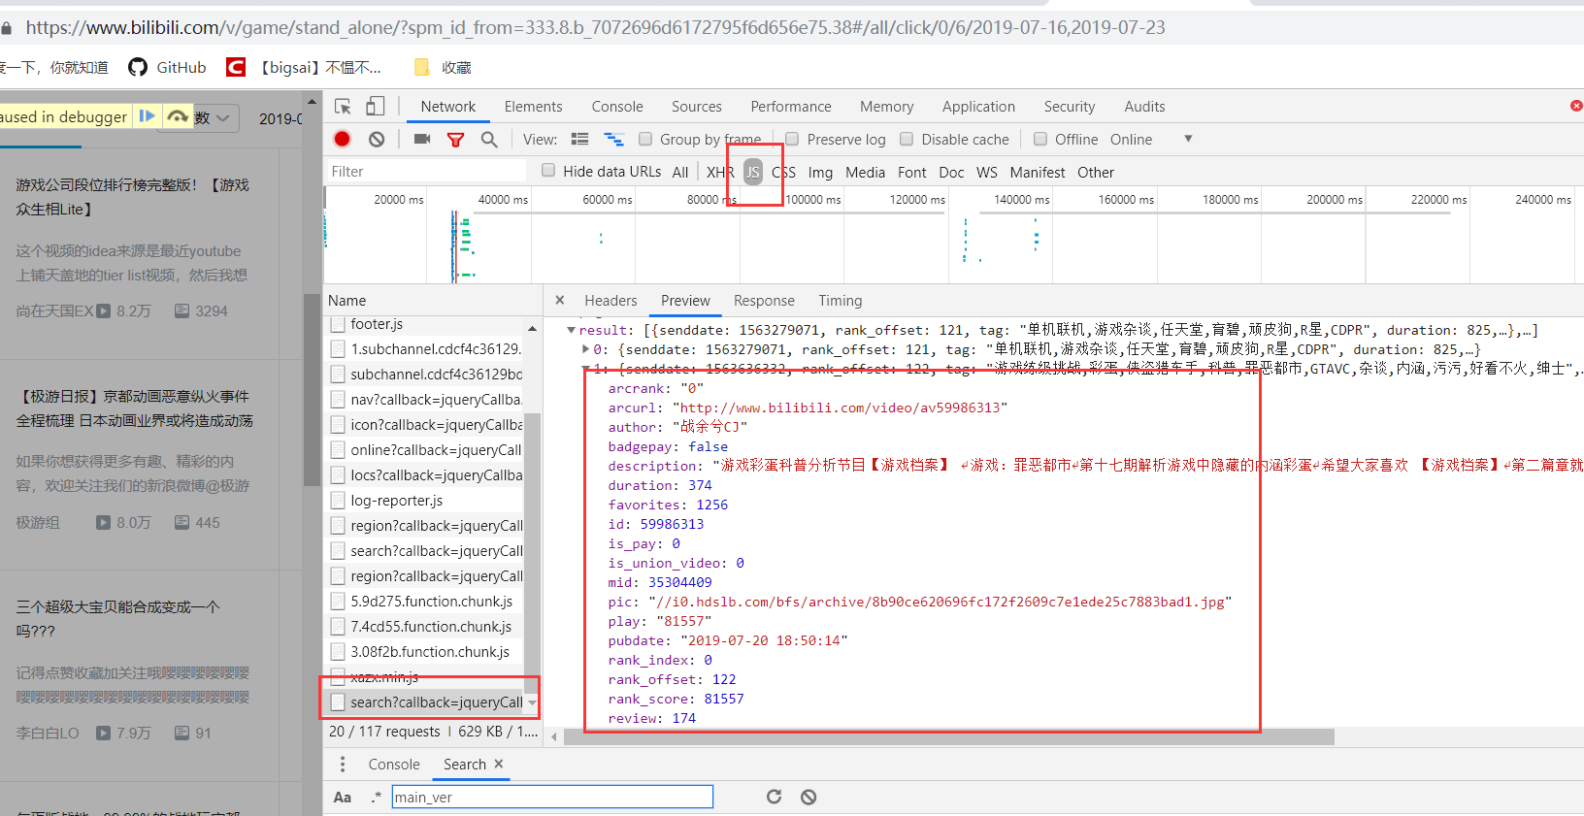Open the drawer three-dot menu
The width and height of the screenshot is (1584, 816).
tap(342, 765)
